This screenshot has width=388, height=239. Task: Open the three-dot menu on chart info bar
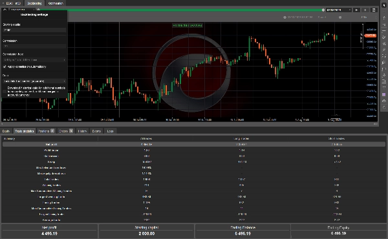[x=376, y=17]
